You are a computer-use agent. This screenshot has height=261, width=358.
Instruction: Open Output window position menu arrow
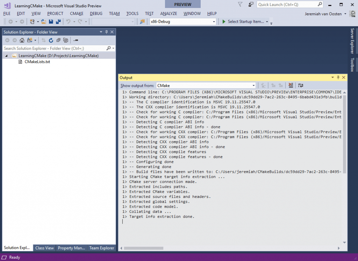coord(333,77)
